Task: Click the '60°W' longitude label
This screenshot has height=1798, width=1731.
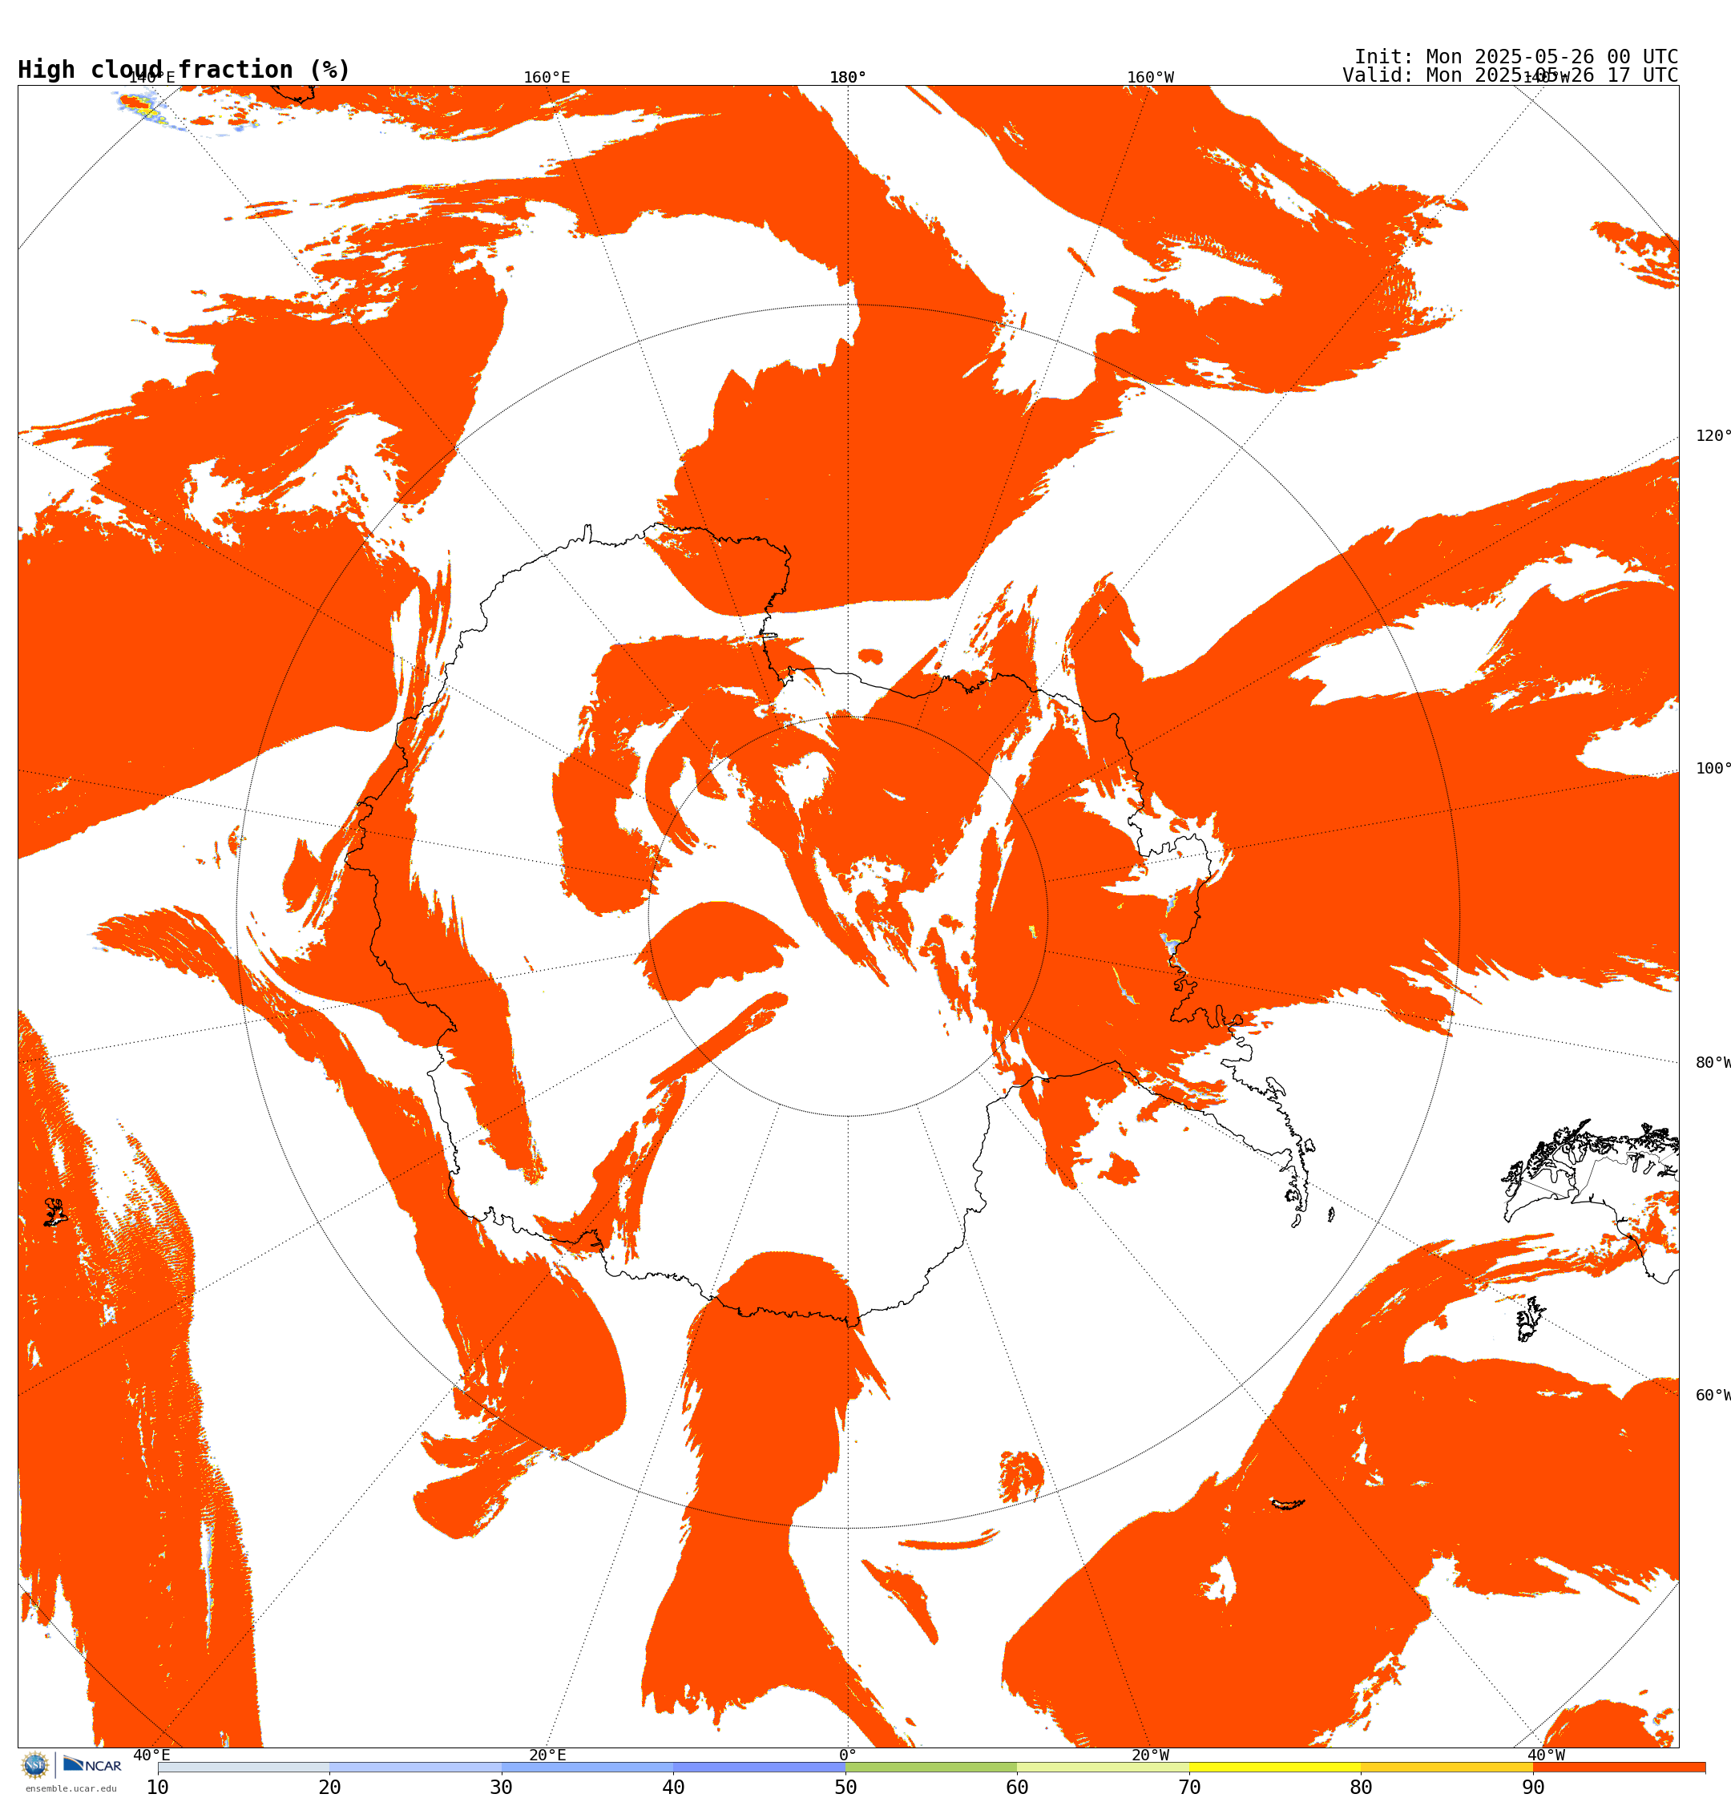Action: pos(1713,1396)
